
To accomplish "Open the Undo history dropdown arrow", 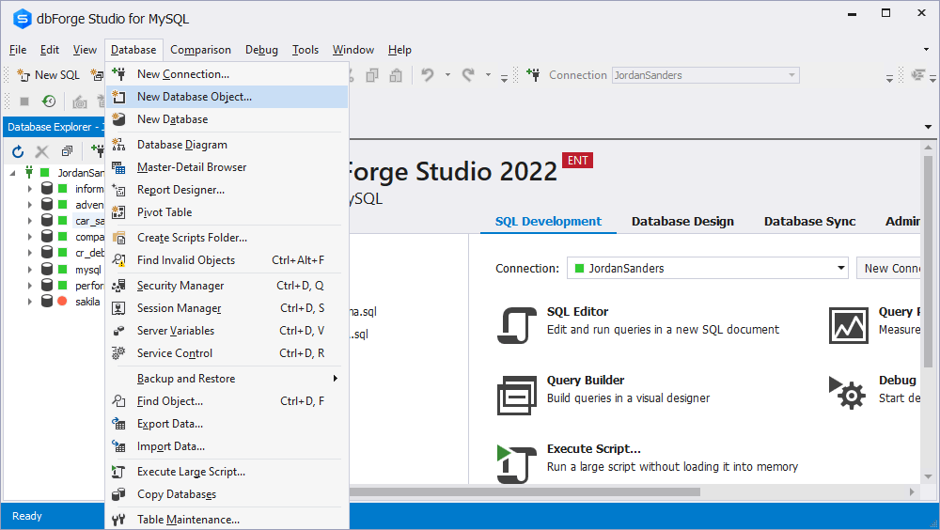I will (447, 75).
